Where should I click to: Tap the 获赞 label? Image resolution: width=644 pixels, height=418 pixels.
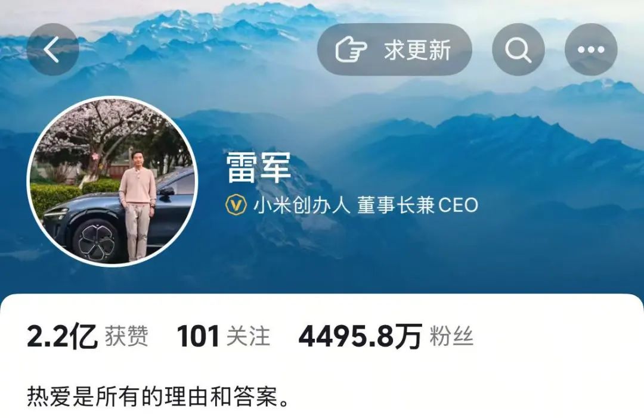[126, 336]
